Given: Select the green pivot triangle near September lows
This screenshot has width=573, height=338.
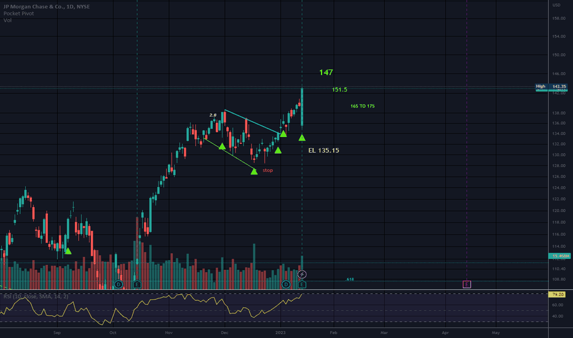Looking at the screenshot, I should 68,251.
